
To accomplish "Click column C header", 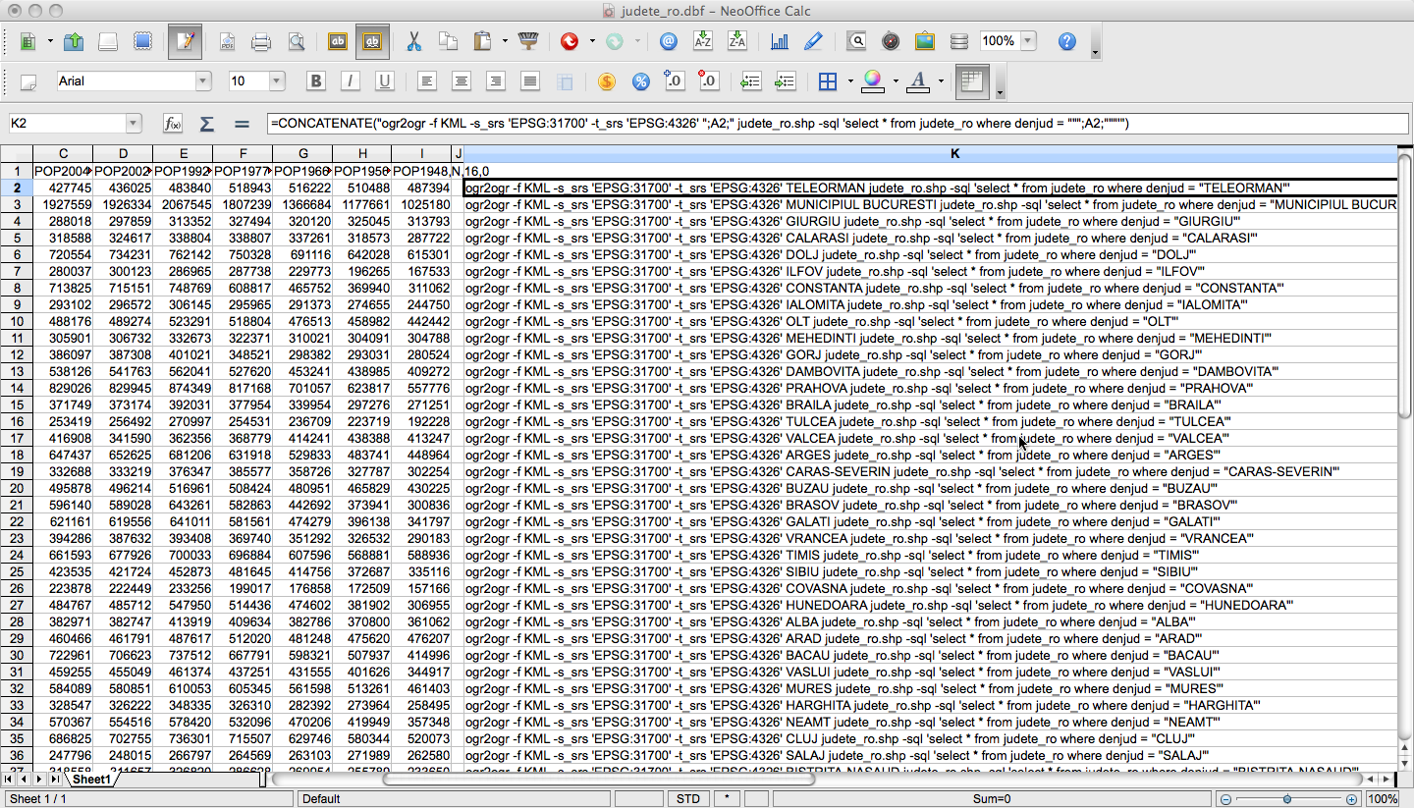I will coord(63,153).
